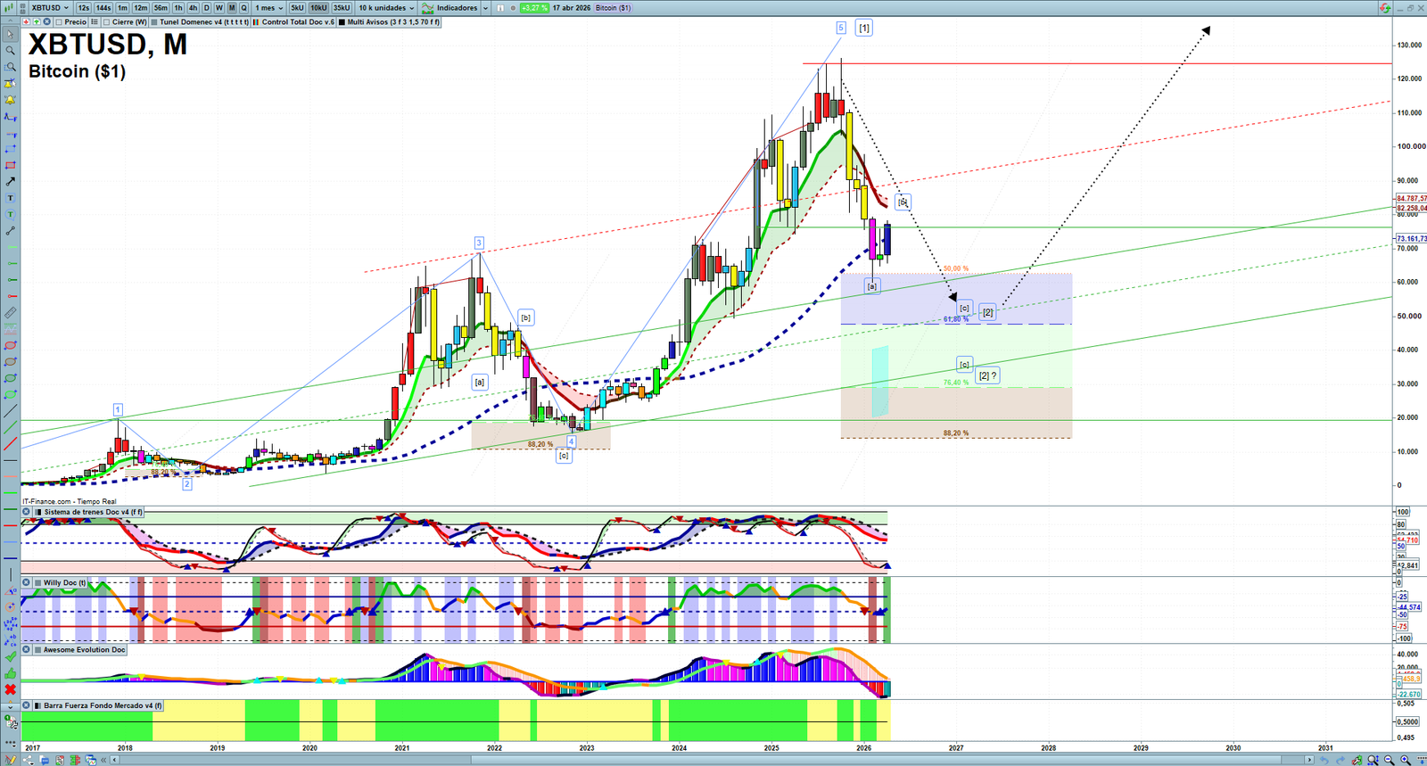Click the zoom-in magnifier at bottom-right
Image resolution: width=1427 pixels, height=766 pixels.
point(1406,760)
